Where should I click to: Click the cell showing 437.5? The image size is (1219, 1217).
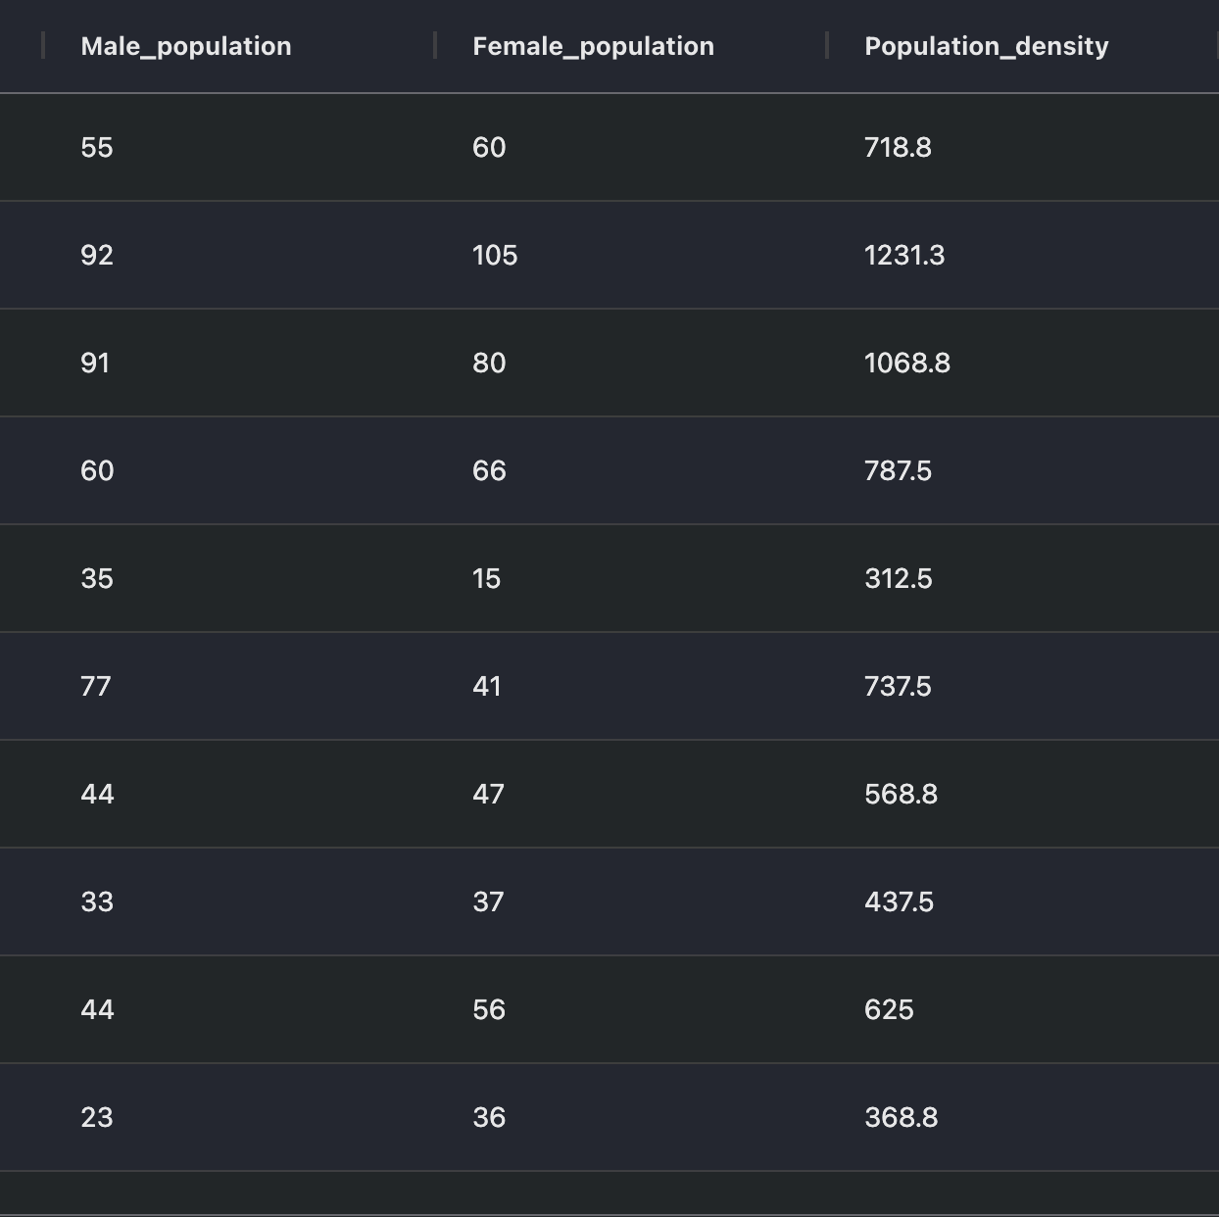pyautogui.click(x=900, y=902)
